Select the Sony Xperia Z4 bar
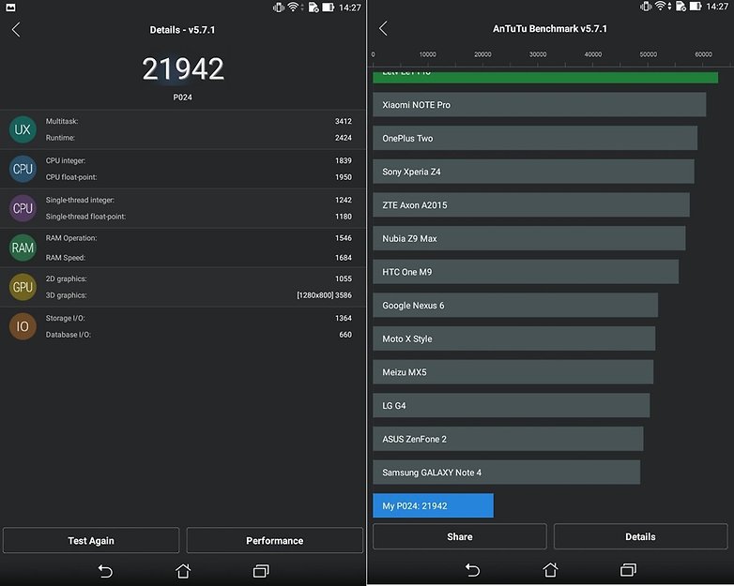Screen dimensions: 734x586 tap(534, 172)
